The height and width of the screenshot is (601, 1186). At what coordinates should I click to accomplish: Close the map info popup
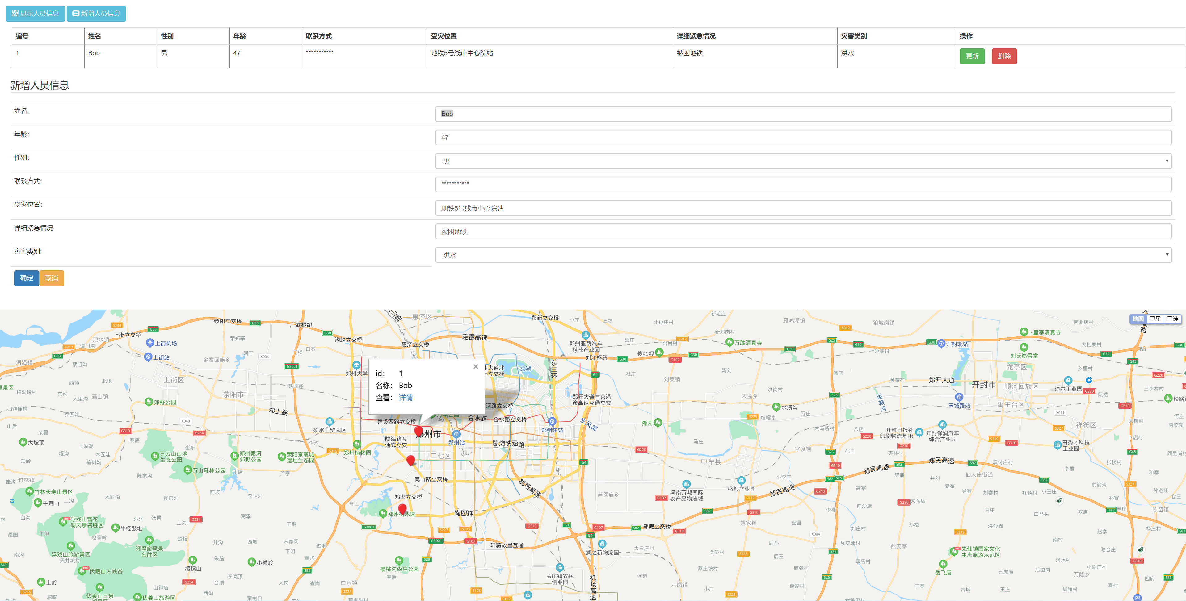pyautogui.click(x=476, y=366)
